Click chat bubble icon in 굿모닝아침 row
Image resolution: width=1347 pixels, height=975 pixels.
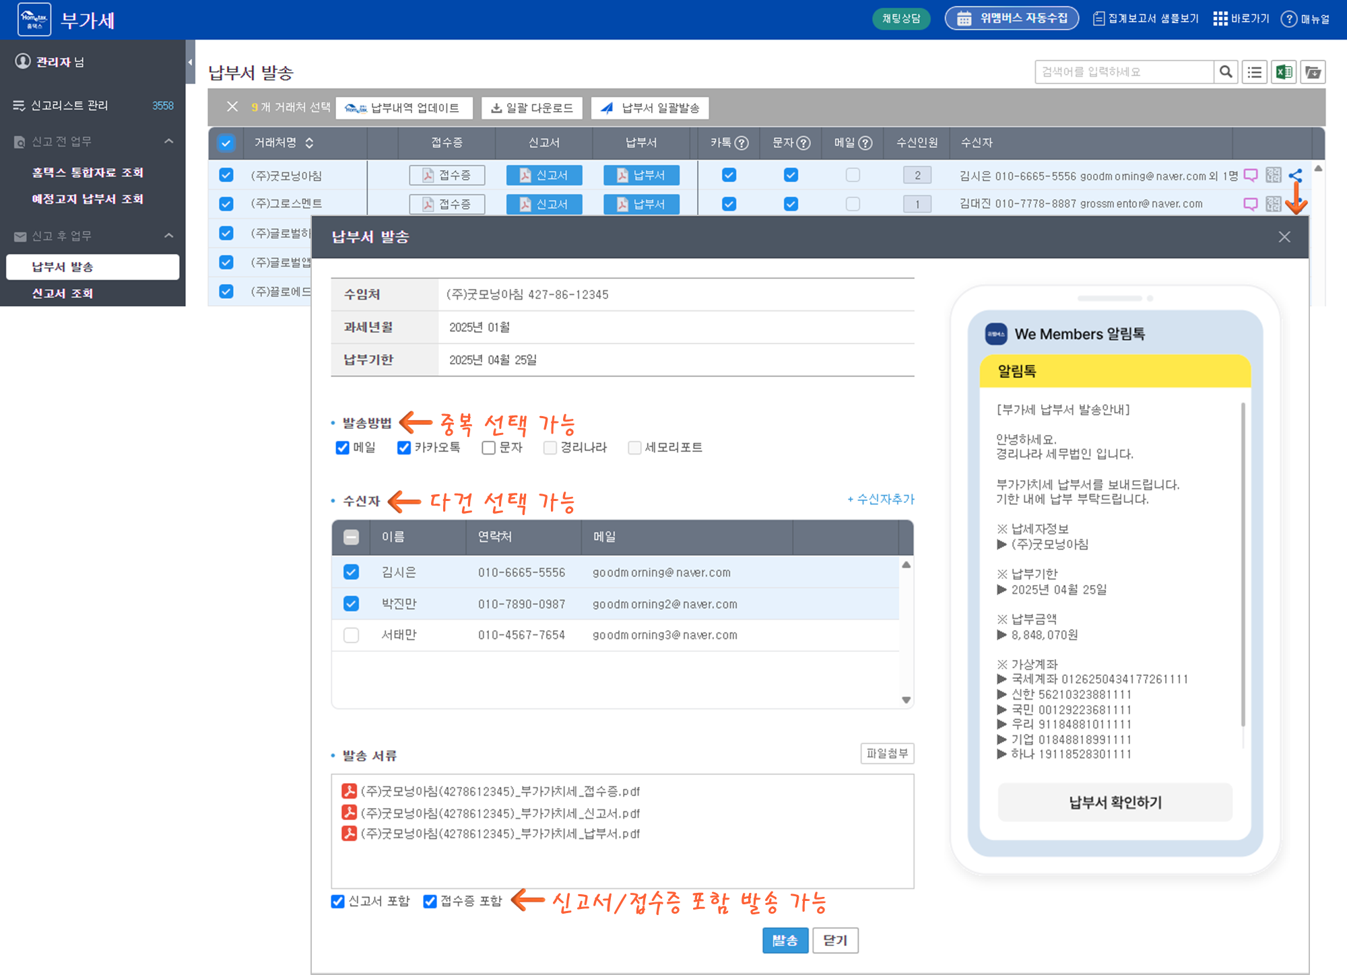(1251, 175)
